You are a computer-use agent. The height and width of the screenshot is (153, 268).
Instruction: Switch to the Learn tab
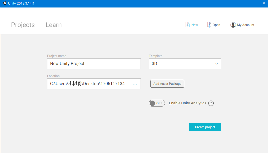click(x=54, y=25)
